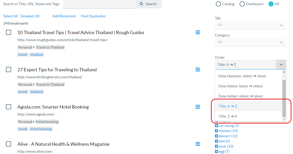Select the Catalog radio button

click(x=218, y=4)
